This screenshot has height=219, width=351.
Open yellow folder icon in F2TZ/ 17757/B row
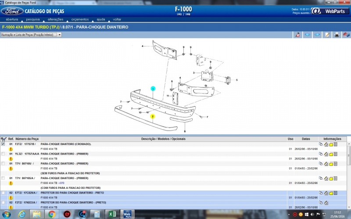pyautogui.click(x=331, y=145)
